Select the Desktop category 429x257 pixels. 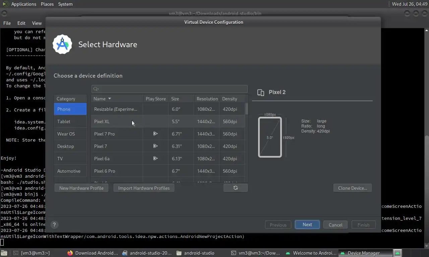pos(70,146)
